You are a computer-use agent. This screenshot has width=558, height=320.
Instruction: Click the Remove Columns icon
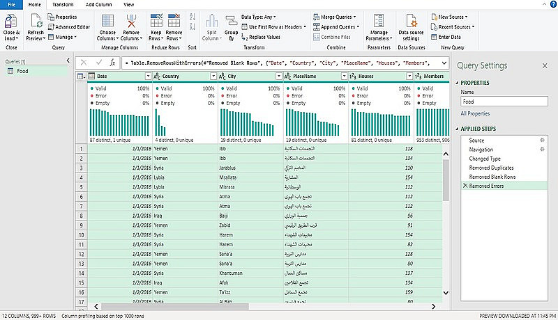(x=130, y=19)
